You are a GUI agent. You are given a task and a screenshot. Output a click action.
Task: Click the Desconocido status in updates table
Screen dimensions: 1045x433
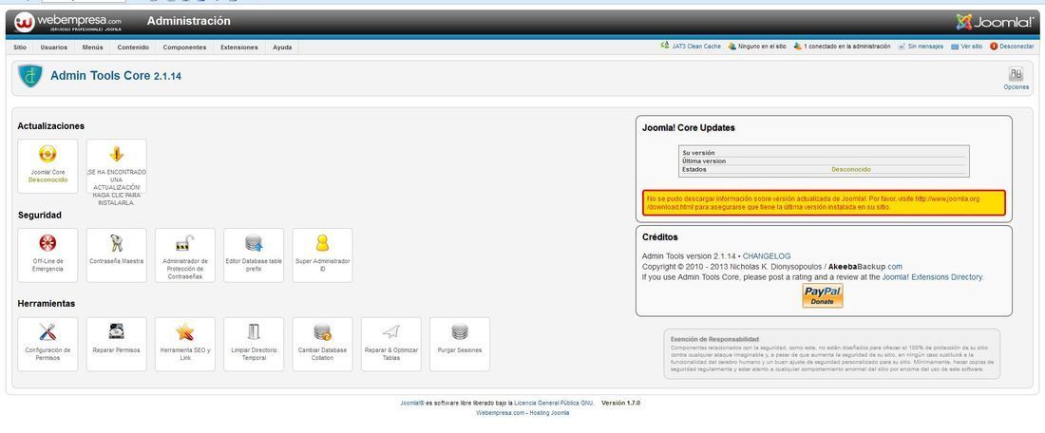click(851, 170)
